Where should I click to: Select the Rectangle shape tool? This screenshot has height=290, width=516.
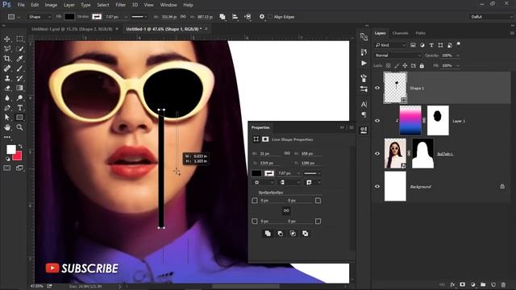coord(19,118)
